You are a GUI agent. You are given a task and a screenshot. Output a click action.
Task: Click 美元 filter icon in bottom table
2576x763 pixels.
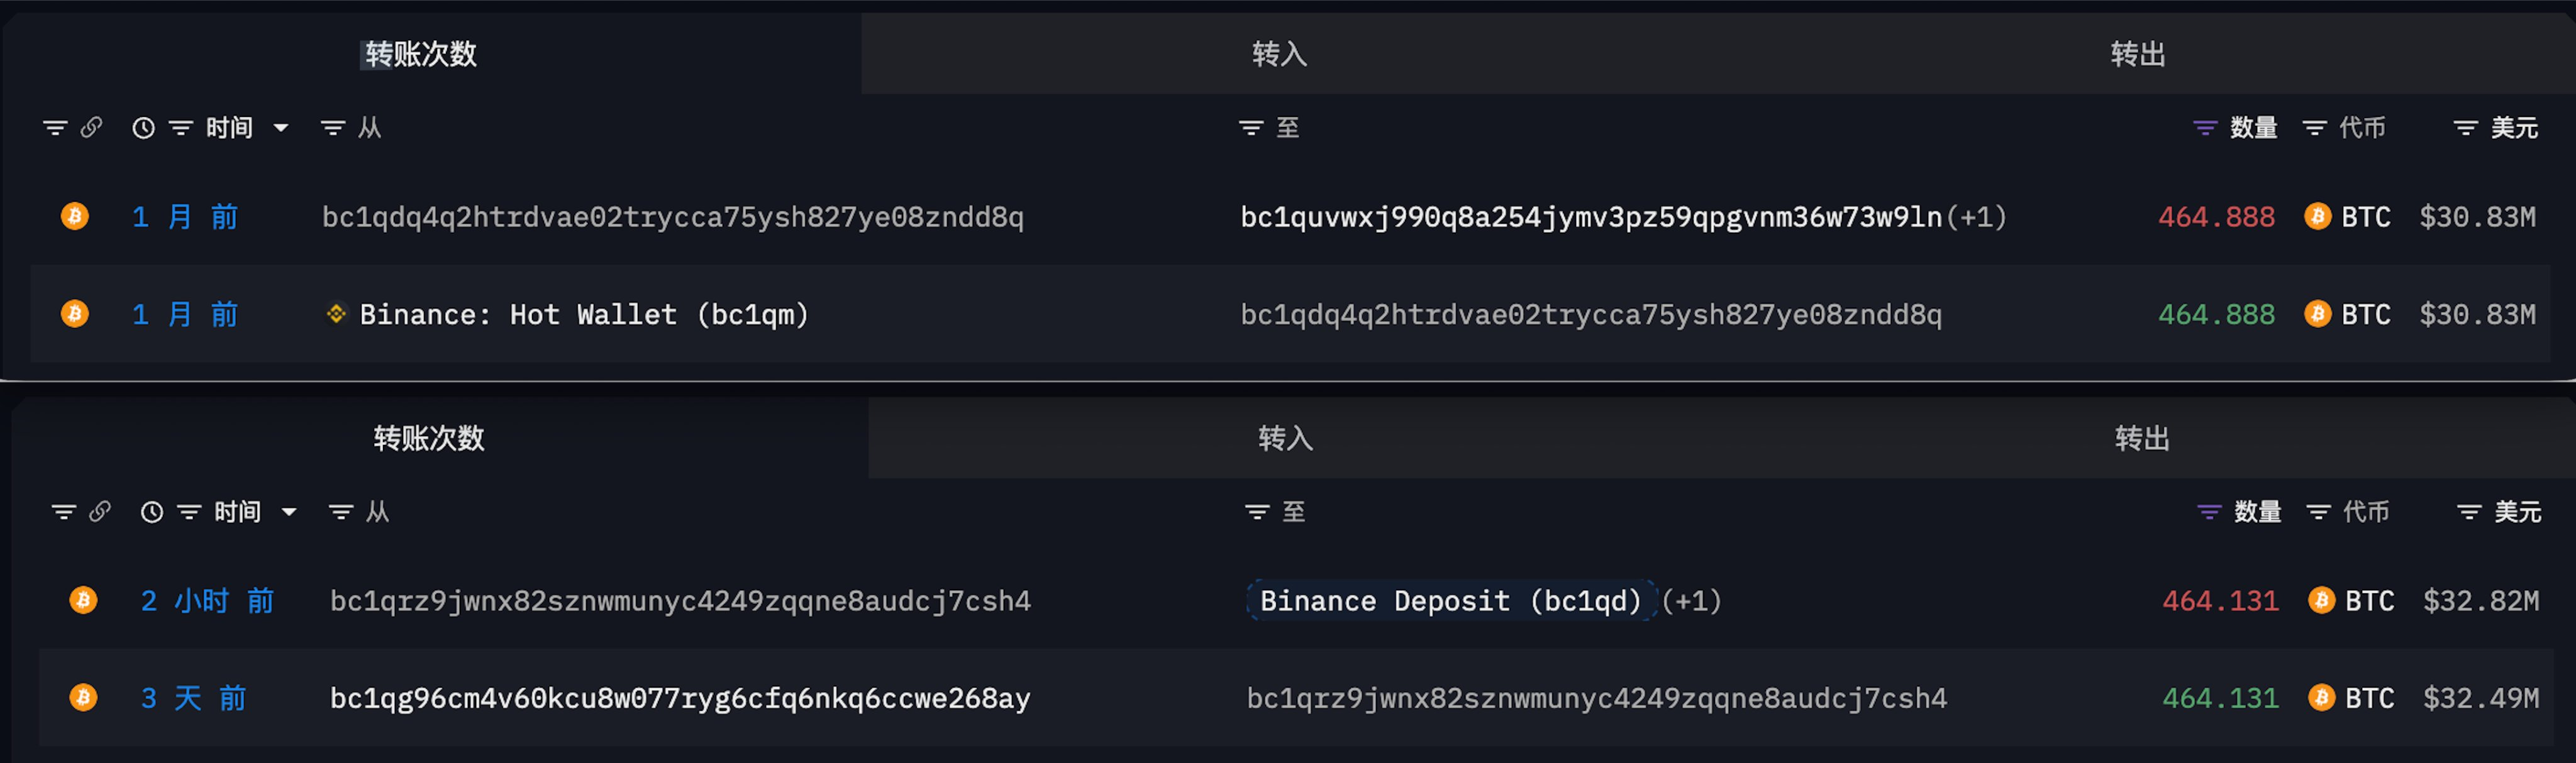[2469, 513]
